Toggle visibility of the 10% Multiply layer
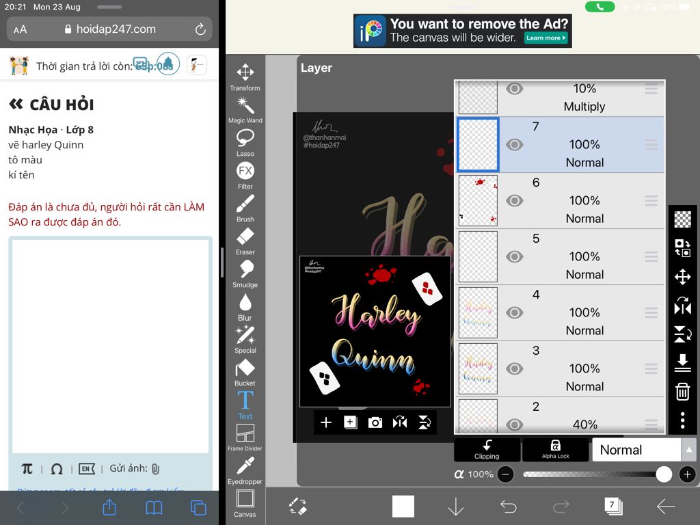This screenshot has height=525, width=700. [x=514, y=88]
